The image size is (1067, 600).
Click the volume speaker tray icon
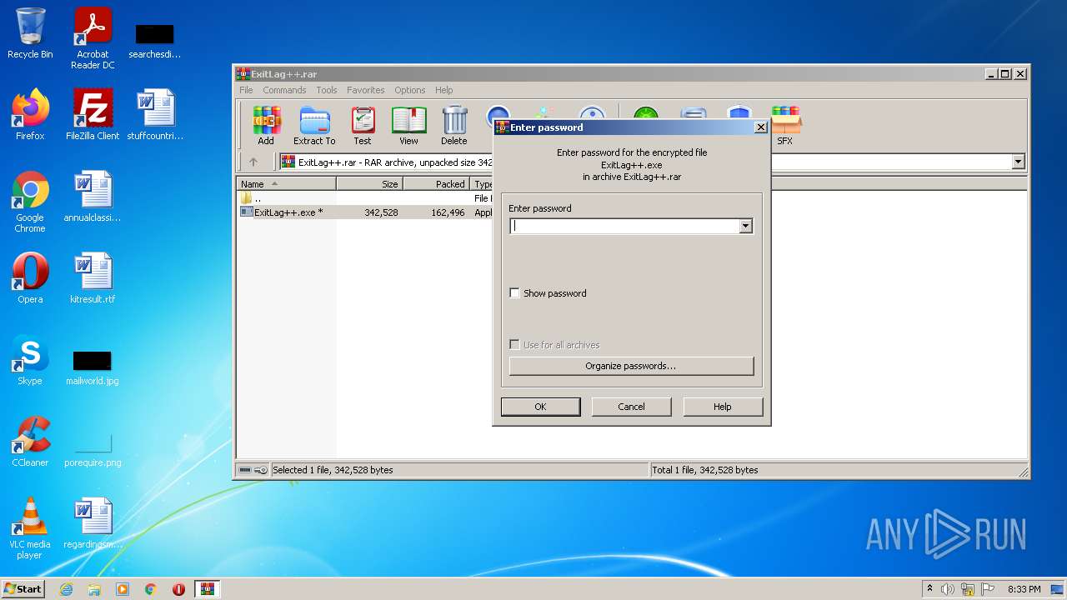point(948,589)
